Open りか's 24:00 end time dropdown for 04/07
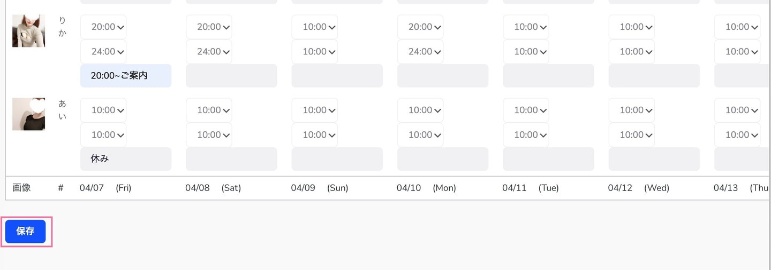Viewport: 771px width, 270px height. click(103, 52)
